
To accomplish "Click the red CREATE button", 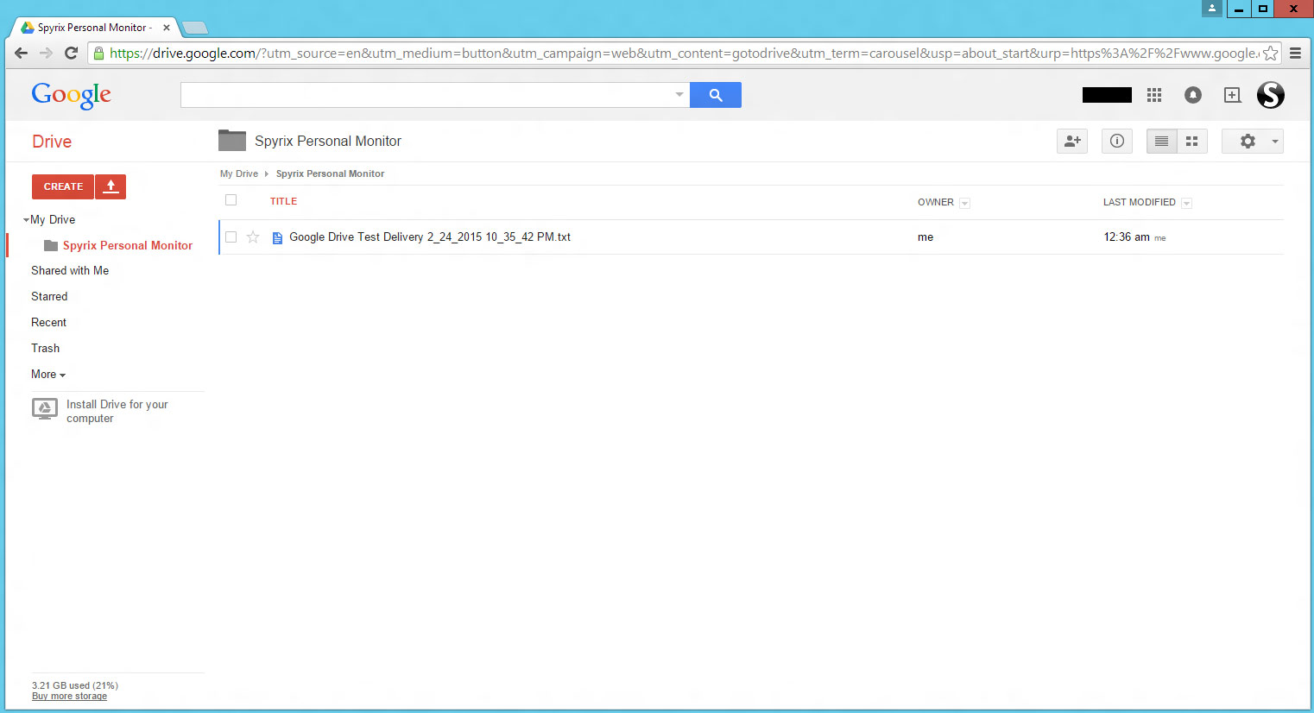I will coord(63,186).
